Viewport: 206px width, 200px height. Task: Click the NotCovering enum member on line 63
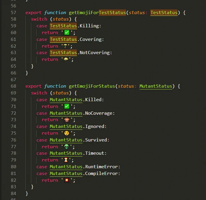click(x=95, y=53)
